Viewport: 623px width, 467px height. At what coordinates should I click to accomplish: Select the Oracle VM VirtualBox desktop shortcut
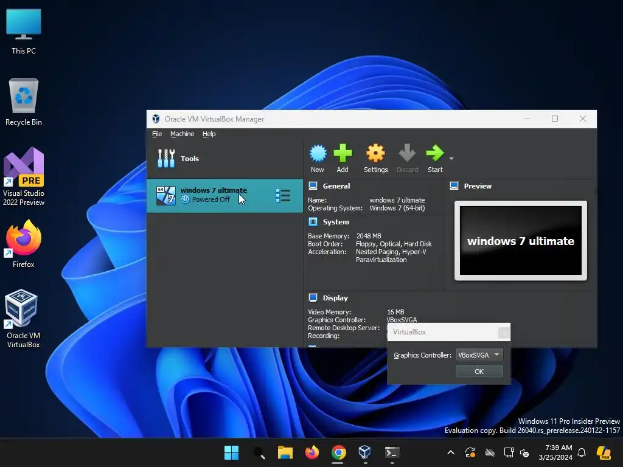(24, 319)
